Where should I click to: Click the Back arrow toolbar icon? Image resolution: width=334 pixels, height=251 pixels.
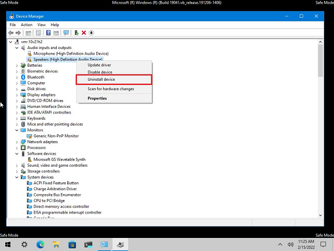click(10, 33)
